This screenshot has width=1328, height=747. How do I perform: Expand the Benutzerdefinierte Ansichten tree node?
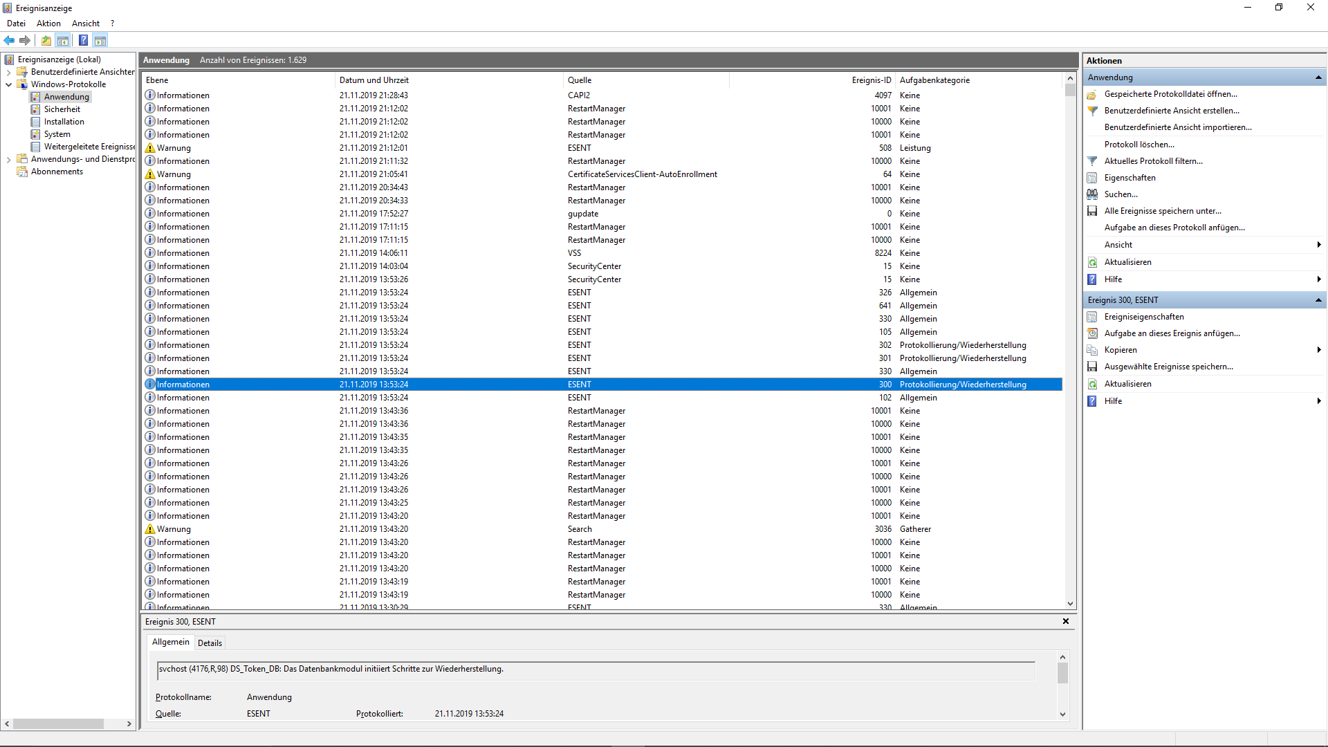pyautogui.click(x=8, y=72)
